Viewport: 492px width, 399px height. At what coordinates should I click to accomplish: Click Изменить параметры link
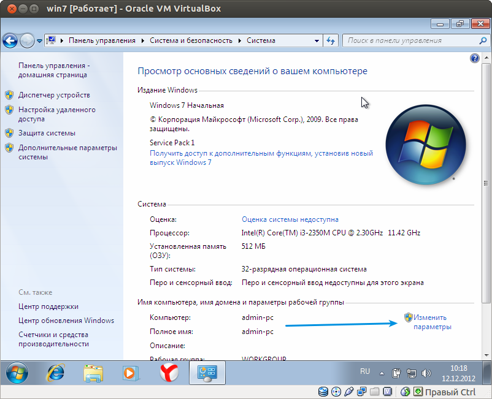432,322
